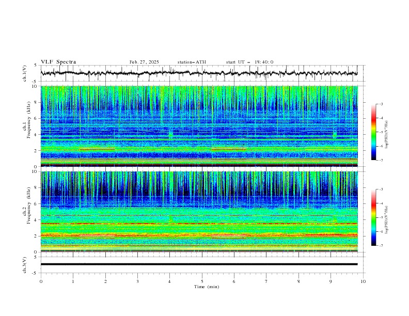Click the "2" tick on the time axis
The width and height of the screenshot is (409, 316).
[105, 281]
